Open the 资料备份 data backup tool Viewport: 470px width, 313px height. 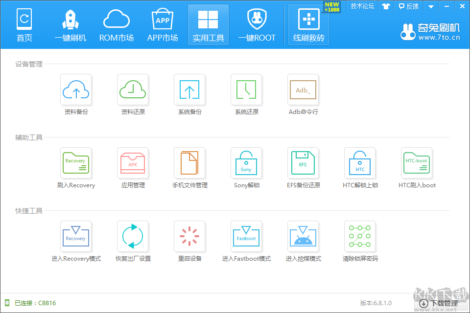click(76, 90)
